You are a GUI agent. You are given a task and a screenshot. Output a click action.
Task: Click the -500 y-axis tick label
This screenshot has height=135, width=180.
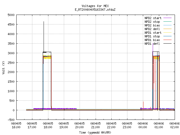click(11, 120)
